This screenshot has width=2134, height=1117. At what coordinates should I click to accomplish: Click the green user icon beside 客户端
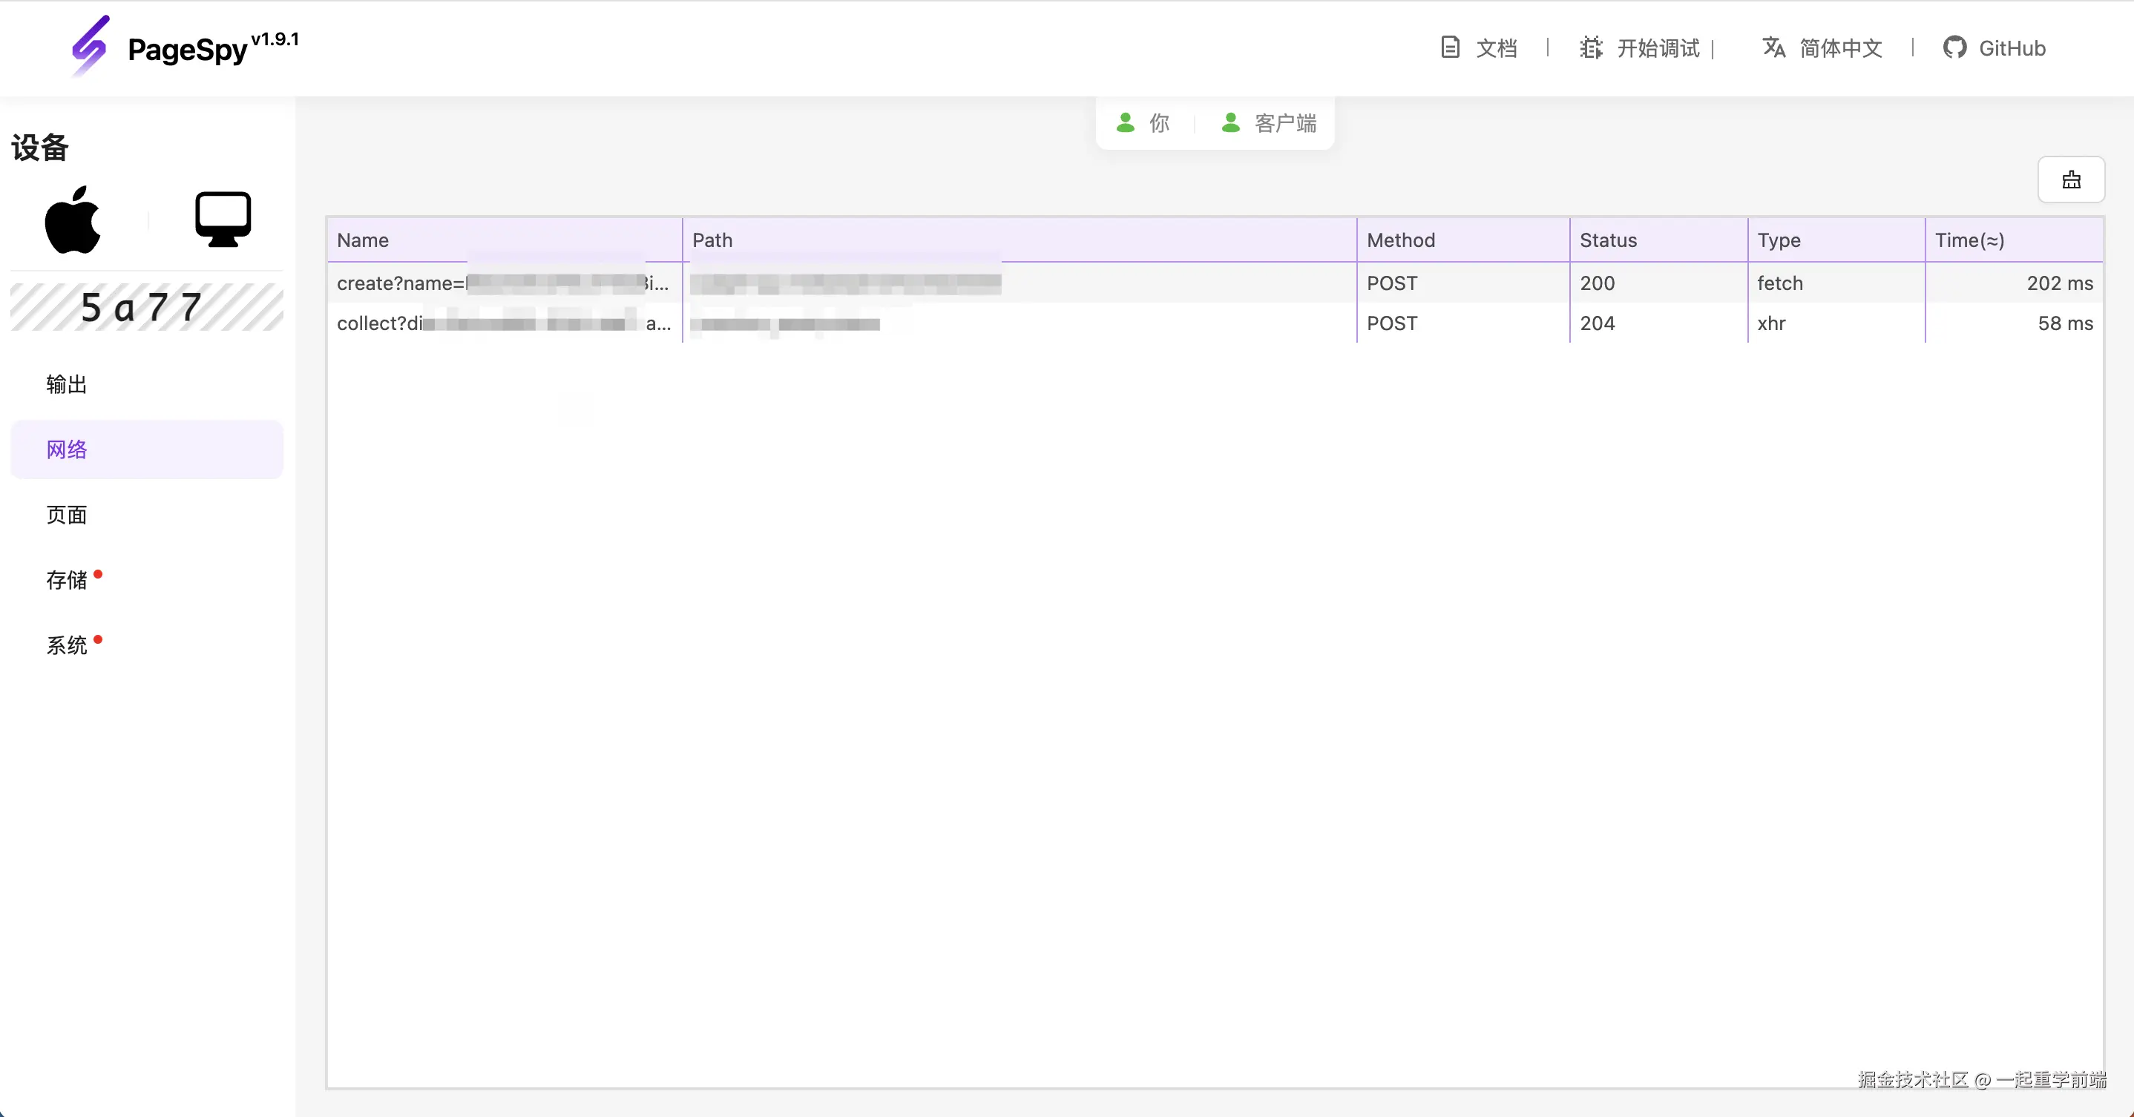coord(1231,122)
